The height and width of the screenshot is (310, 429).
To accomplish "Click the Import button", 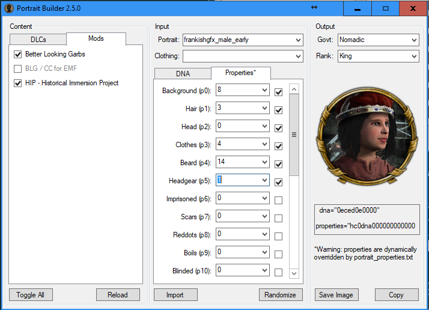I will point(175,294).
